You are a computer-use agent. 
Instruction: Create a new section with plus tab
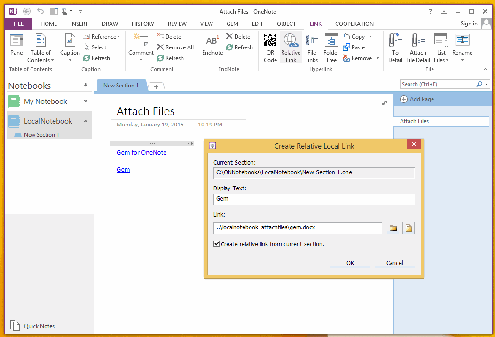(x=156, y=87)
